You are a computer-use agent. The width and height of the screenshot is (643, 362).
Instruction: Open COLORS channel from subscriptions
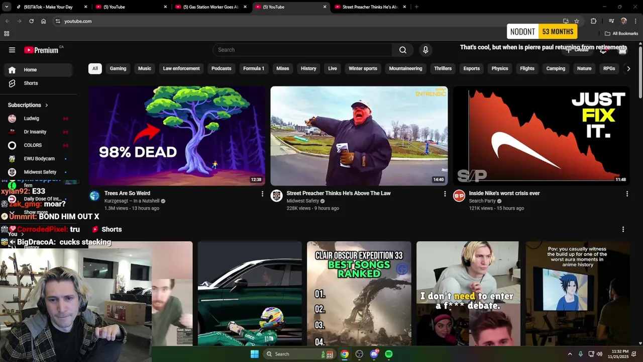coord(38,145)
